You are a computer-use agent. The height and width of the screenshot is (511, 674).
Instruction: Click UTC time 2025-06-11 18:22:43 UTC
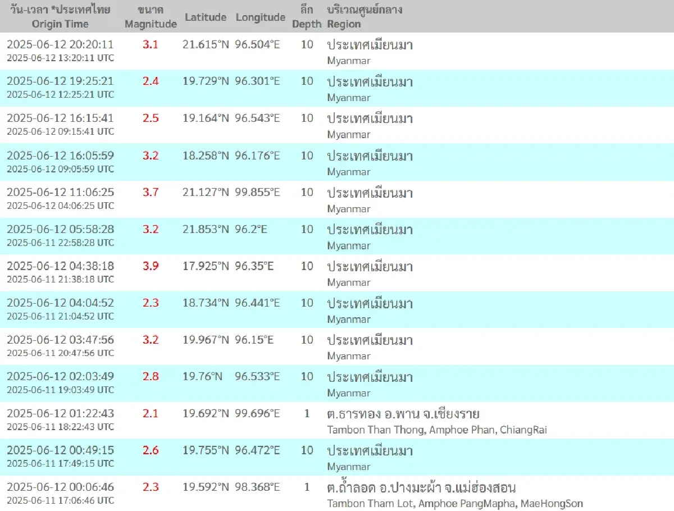point(60,427)
